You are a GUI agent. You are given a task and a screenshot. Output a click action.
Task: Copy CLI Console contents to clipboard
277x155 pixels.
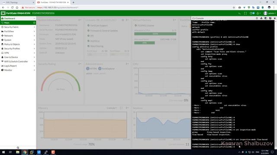point(266,18)
